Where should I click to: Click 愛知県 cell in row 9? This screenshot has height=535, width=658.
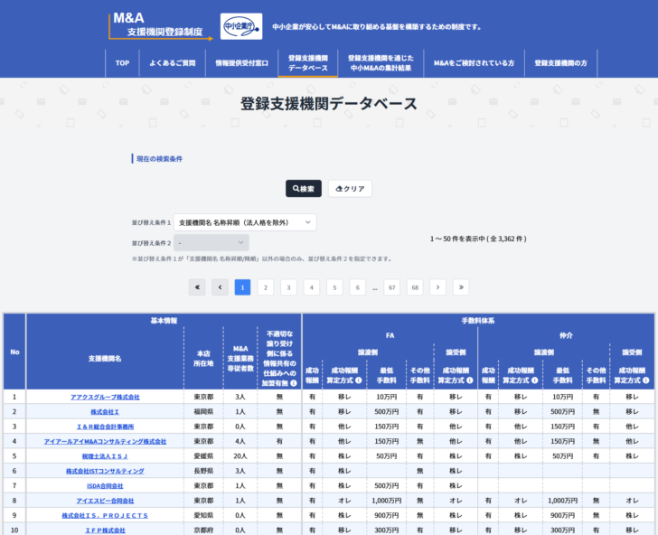point(203,515)
